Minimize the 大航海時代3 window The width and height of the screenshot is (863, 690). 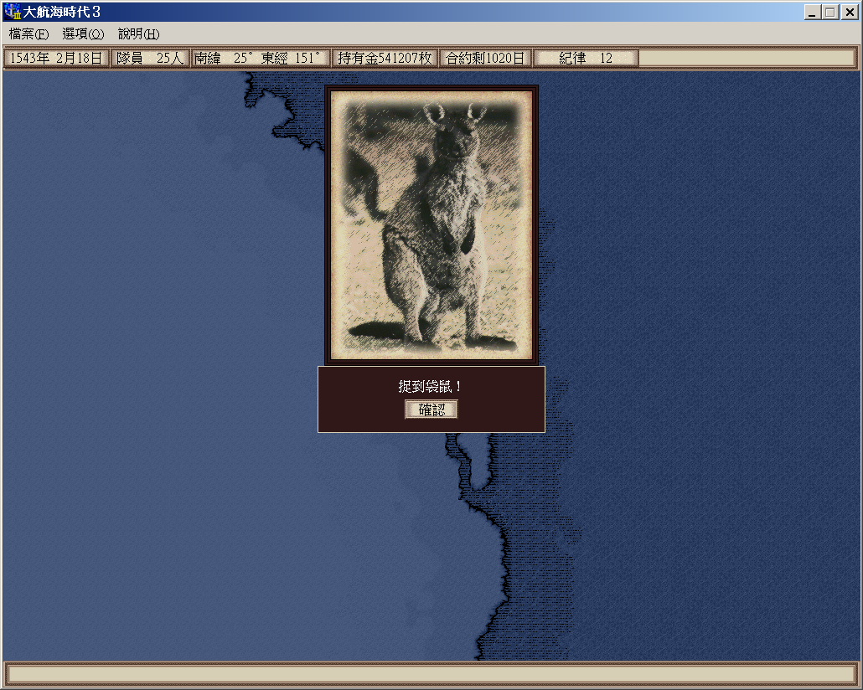click(x=812, y=13)
